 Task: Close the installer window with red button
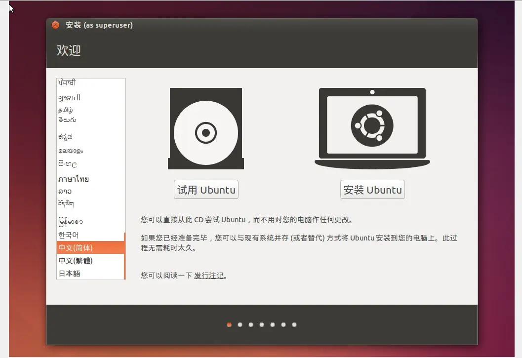click(56, 25)
